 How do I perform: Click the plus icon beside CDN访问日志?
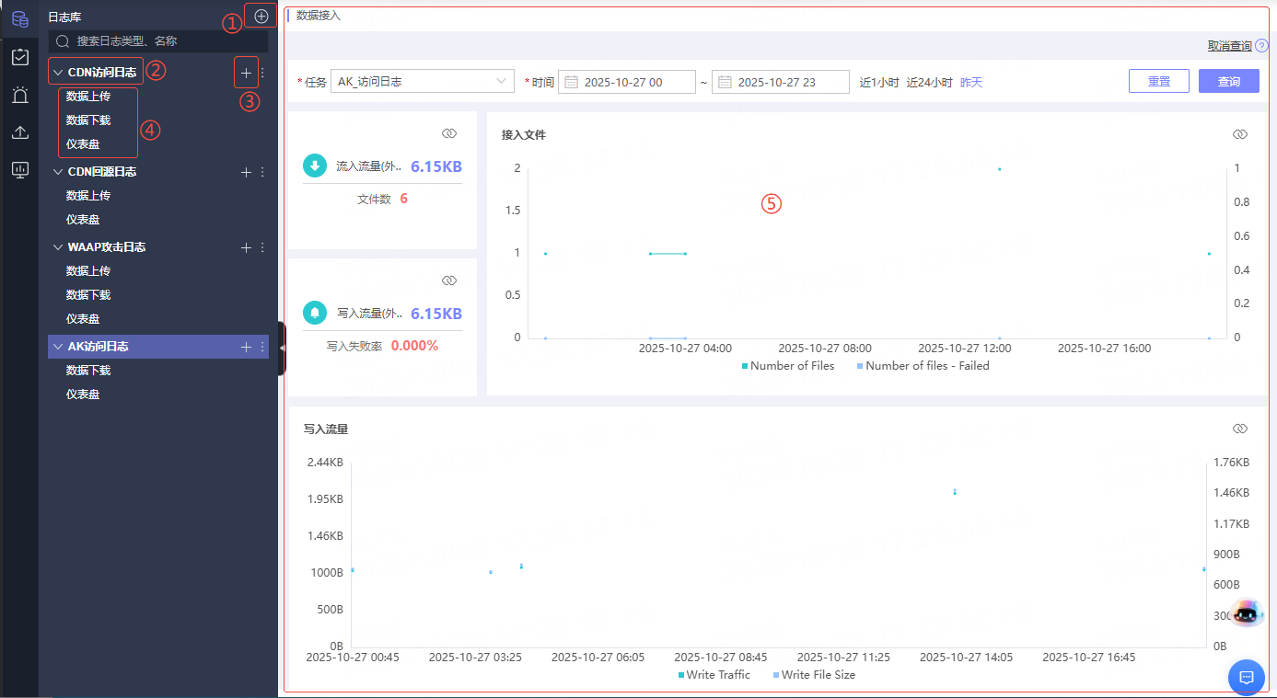point(246,72)
